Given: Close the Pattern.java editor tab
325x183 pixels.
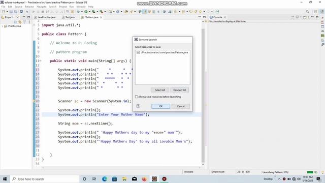Looking at the screenshot, I should pyautogui.click(x=101, y=17).
